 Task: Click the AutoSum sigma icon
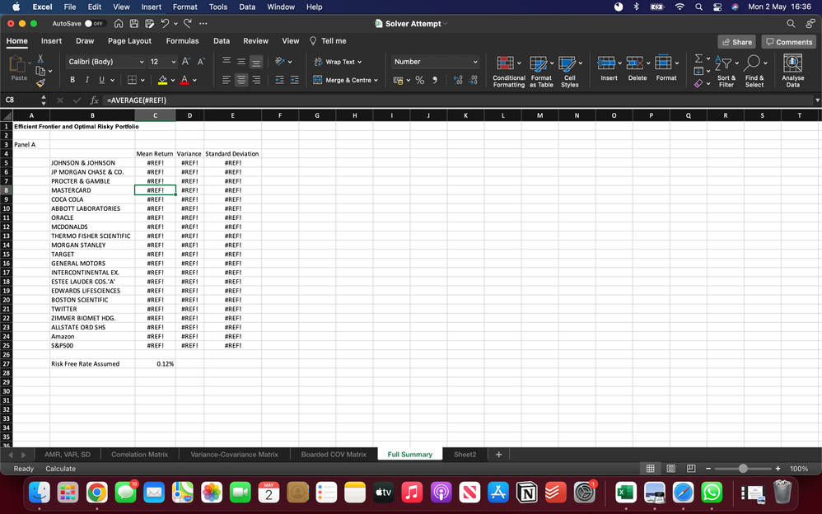tap(698, 58)
